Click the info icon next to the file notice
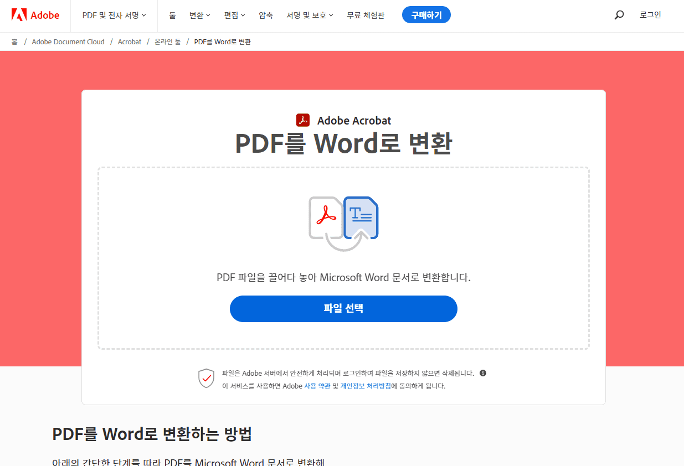684x466 pixels. (482, 373)
